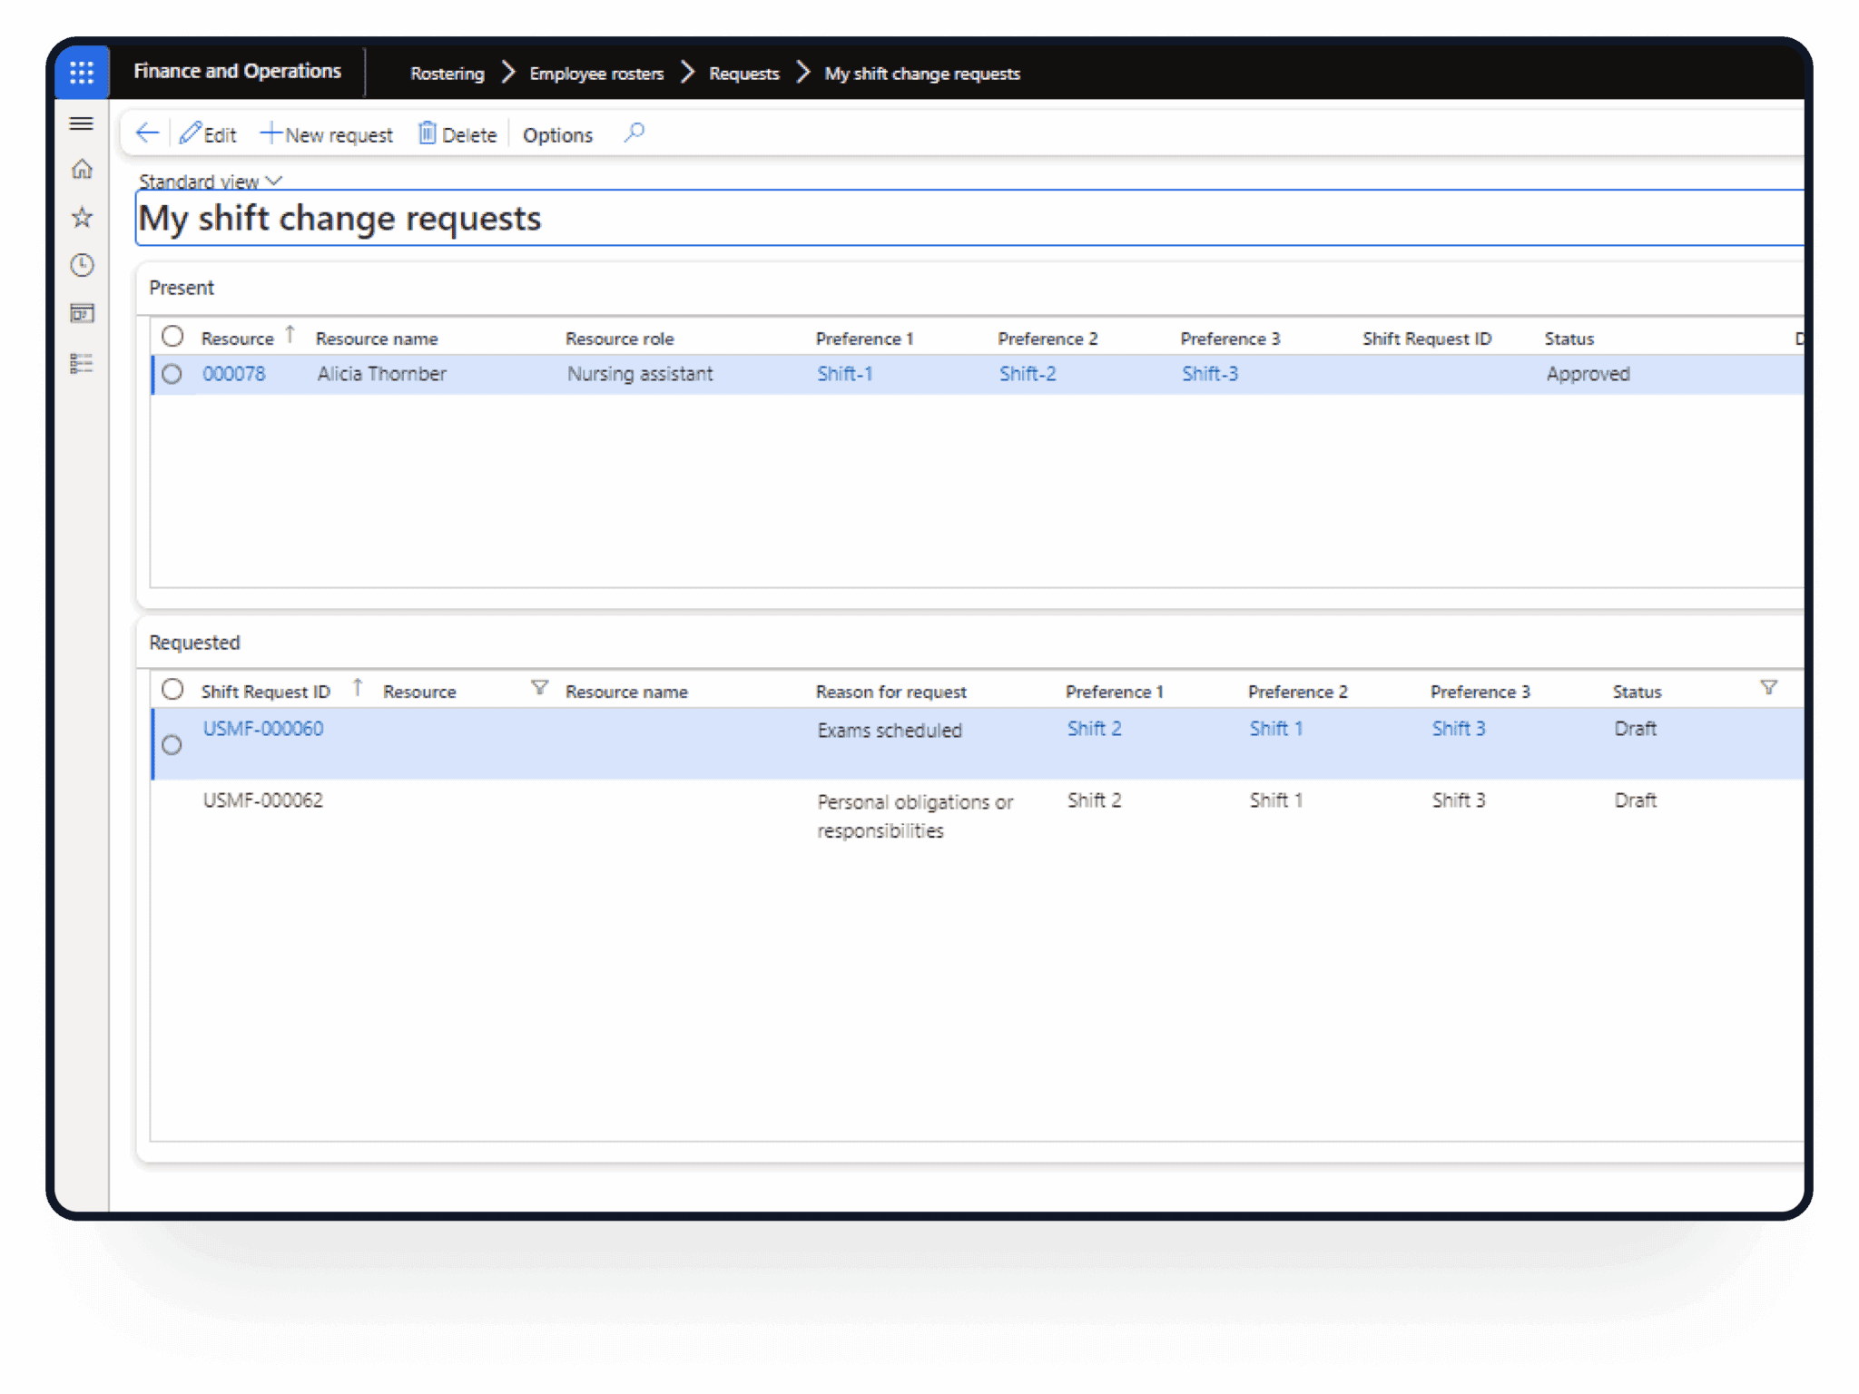This screenshot has width=1859, height=1394.
Task: Open Favorites star in sidebar
Action: [82, 217]
